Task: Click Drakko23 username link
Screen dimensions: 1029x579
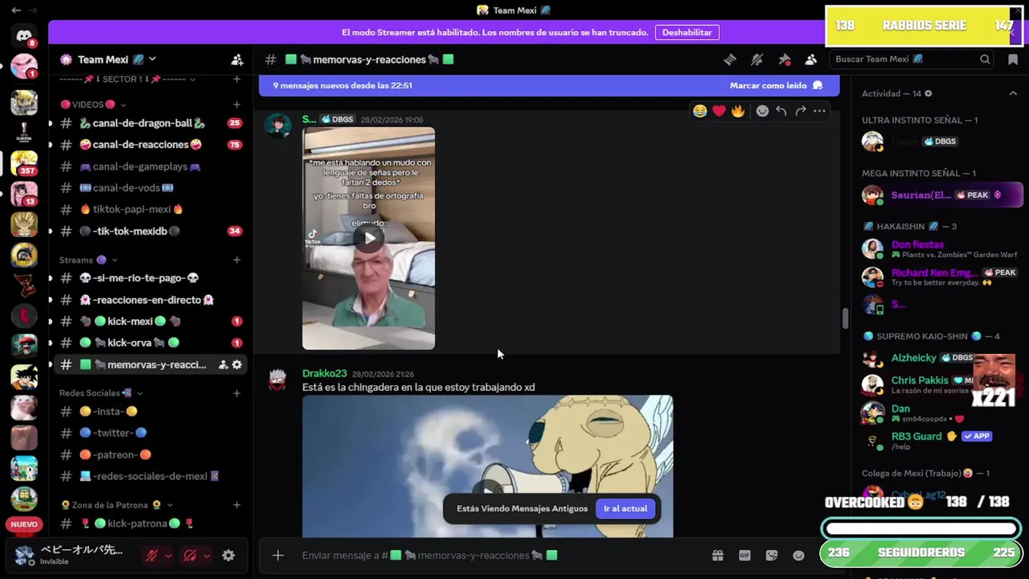Action: click(x=325, y=374)
